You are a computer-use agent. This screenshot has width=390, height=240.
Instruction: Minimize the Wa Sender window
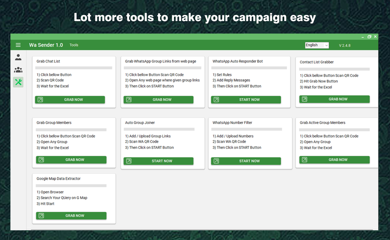[x=363, y=37]
